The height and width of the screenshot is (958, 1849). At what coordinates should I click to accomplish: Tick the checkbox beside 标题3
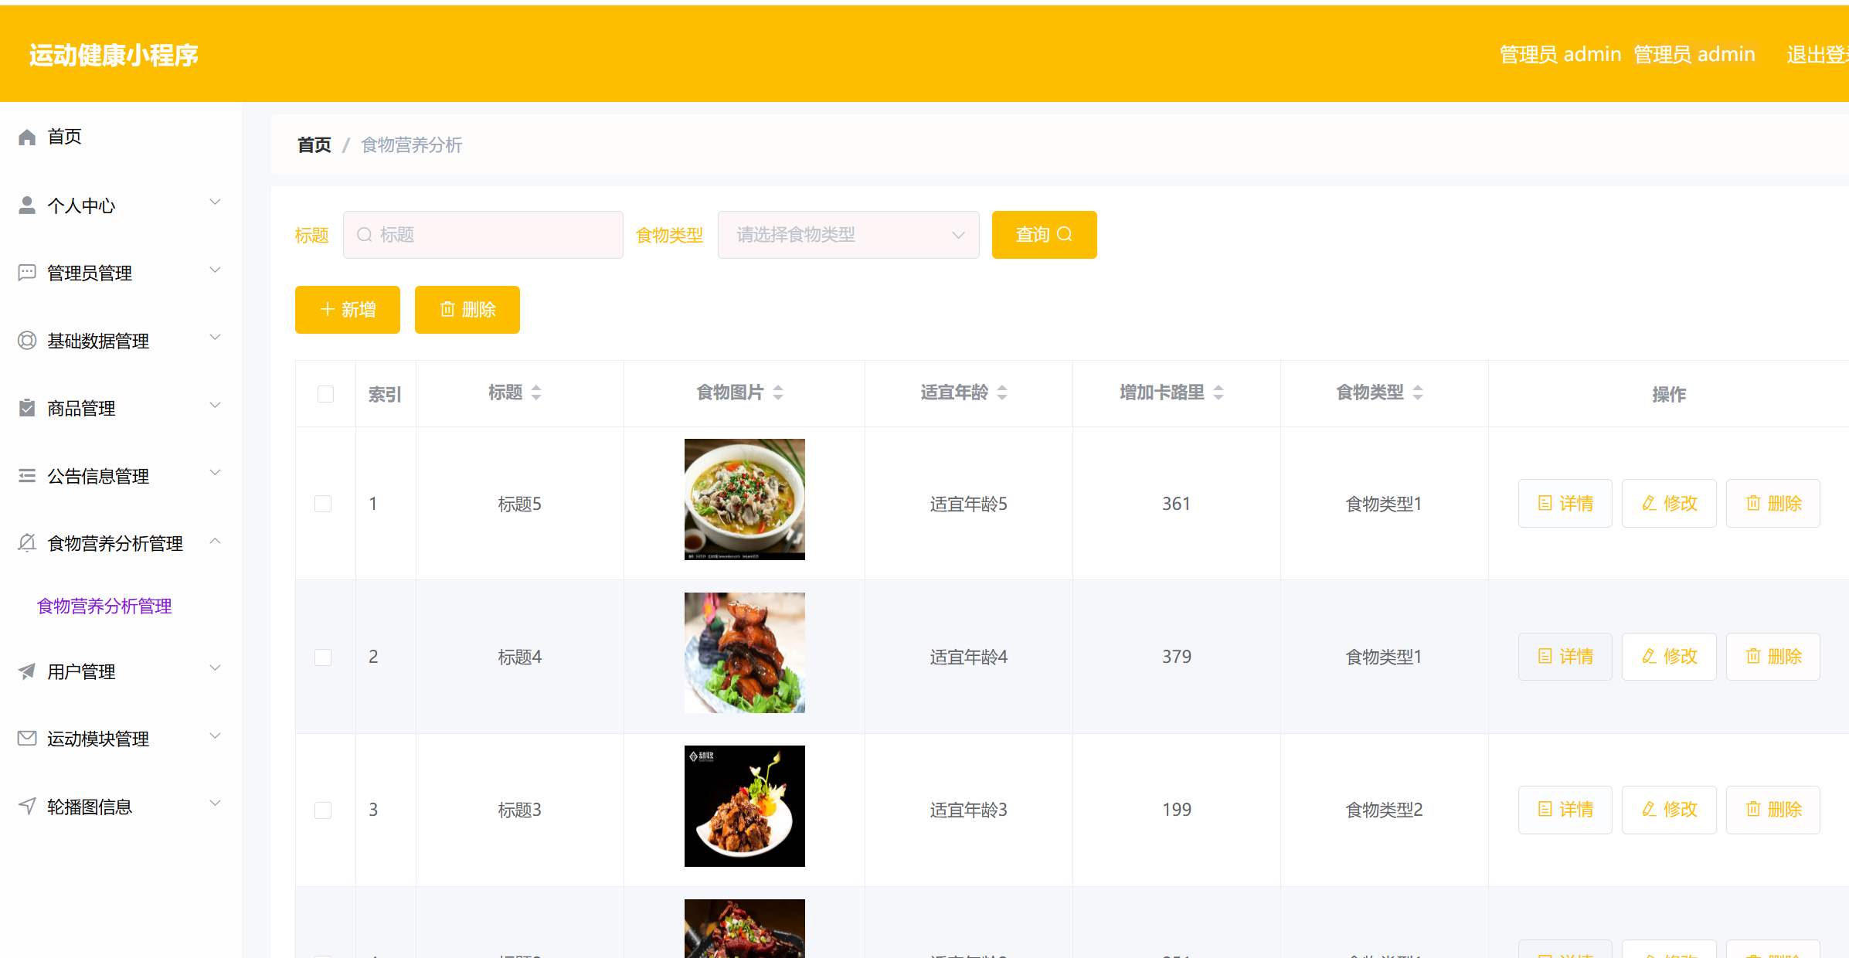pos(323,810)
